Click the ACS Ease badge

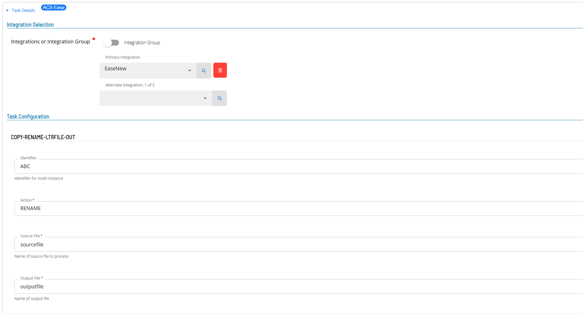pyautogui.click(x=54, y=7)
